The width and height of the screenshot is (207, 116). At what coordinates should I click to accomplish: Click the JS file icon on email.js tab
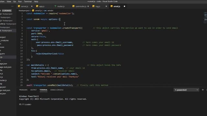[112, 6]
